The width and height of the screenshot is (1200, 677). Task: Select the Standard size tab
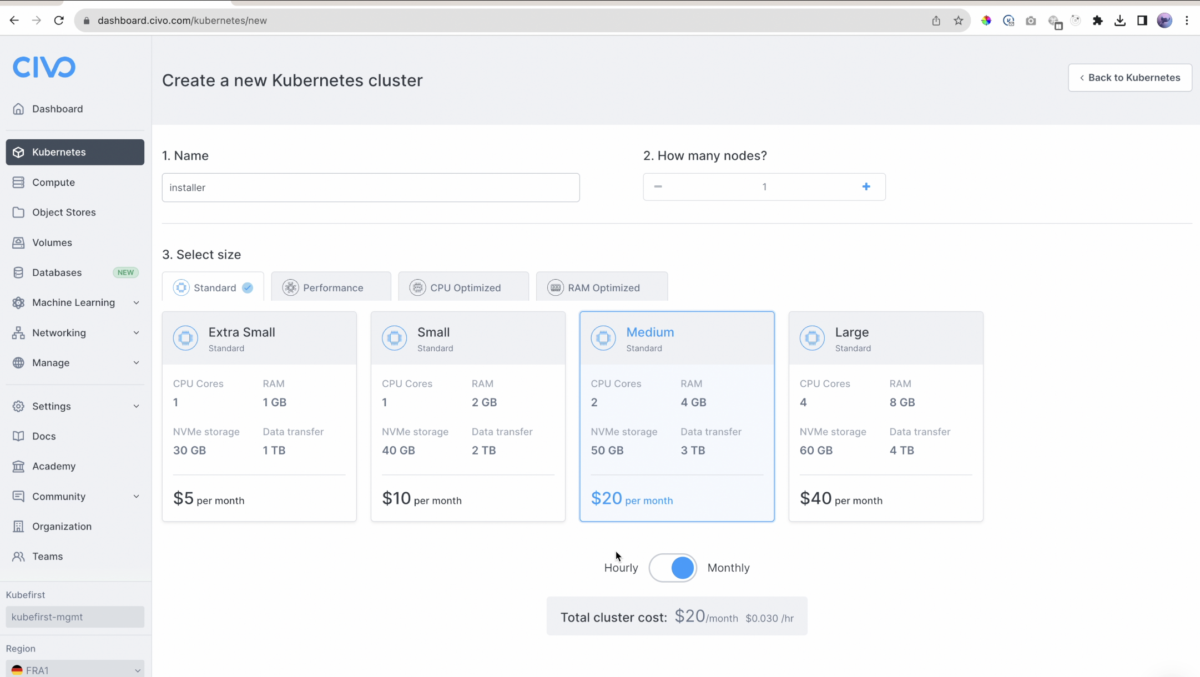pyautogui.click(x=213, y=287)
